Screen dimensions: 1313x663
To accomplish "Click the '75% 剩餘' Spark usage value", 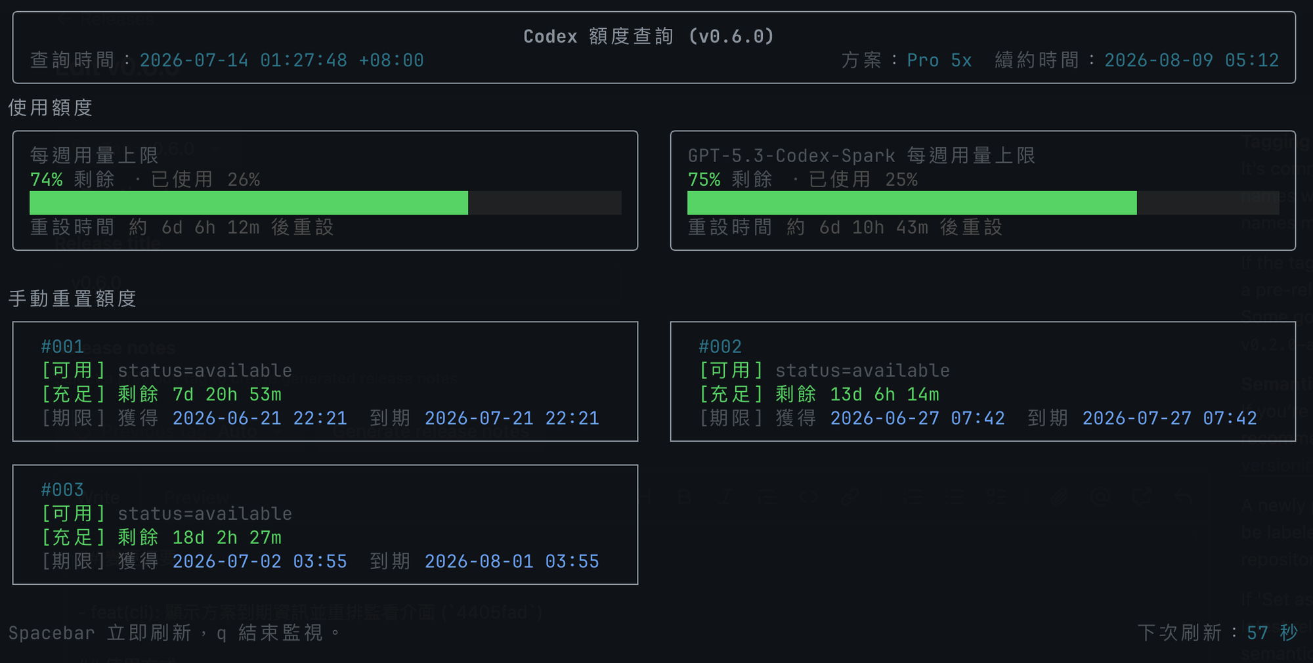I will coord(730,179).
